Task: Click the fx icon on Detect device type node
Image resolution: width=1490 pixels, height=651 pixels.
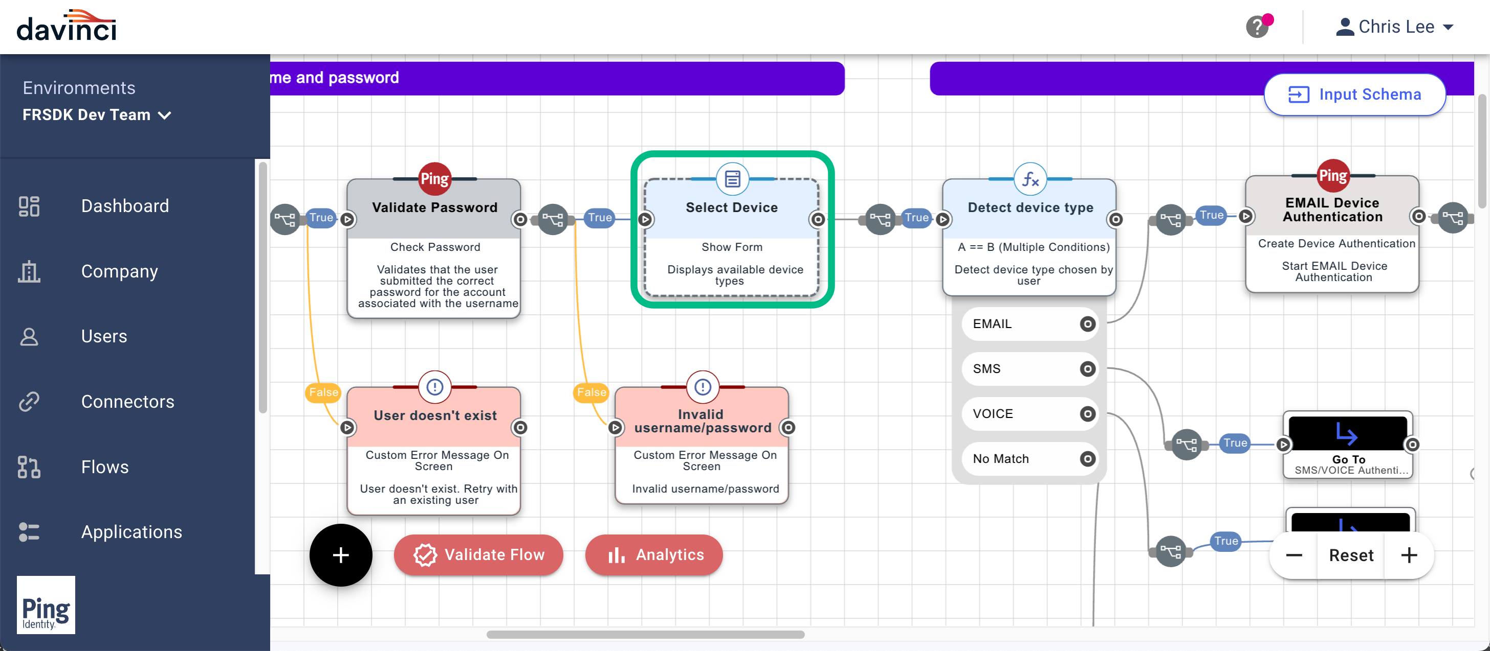Action: 1030,179
